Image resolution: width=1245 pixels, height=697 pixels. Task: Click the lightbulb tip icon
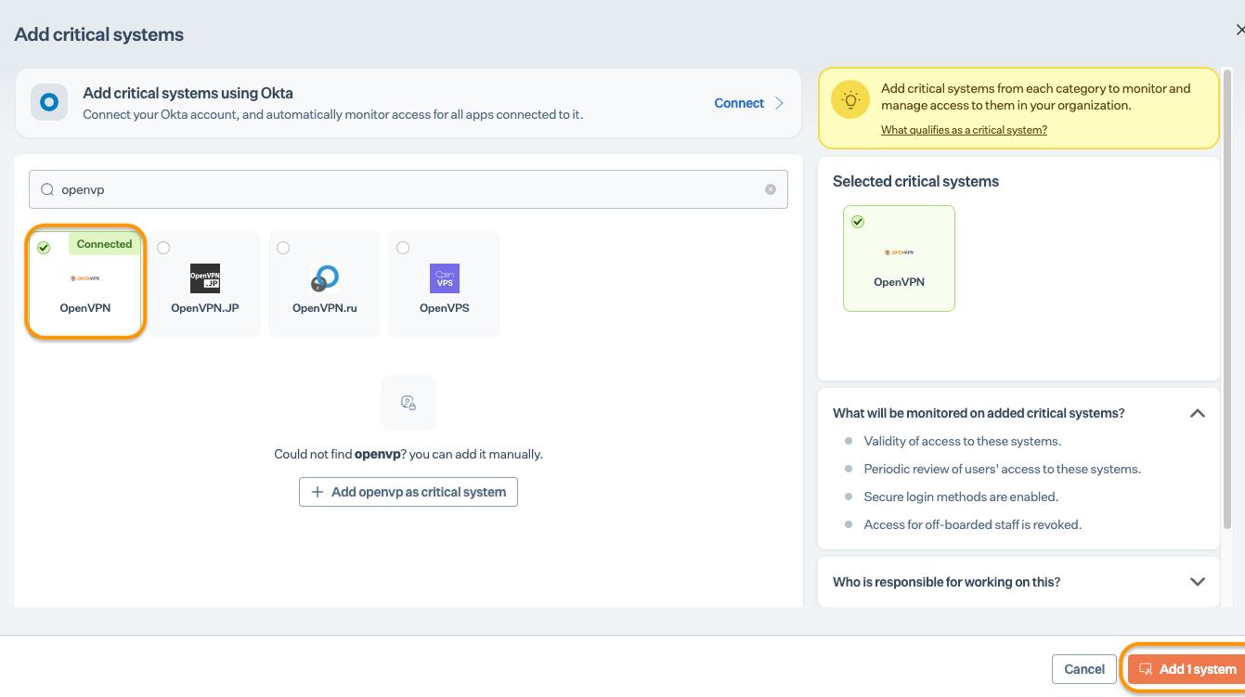pos(850,99)
